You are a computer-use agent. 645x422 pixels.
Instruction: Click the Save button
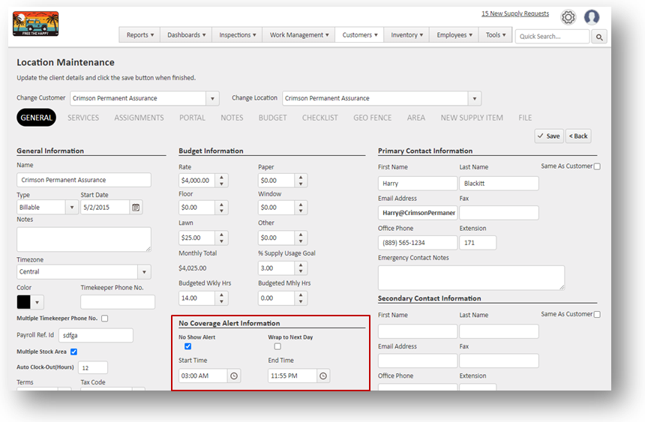click(549, 136)
